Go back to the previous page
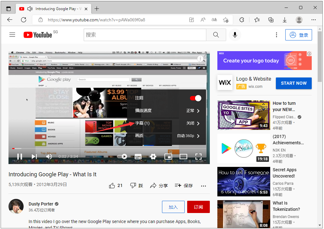The height and width of the screenshot is (229, 324). click(x=10, y=20)
